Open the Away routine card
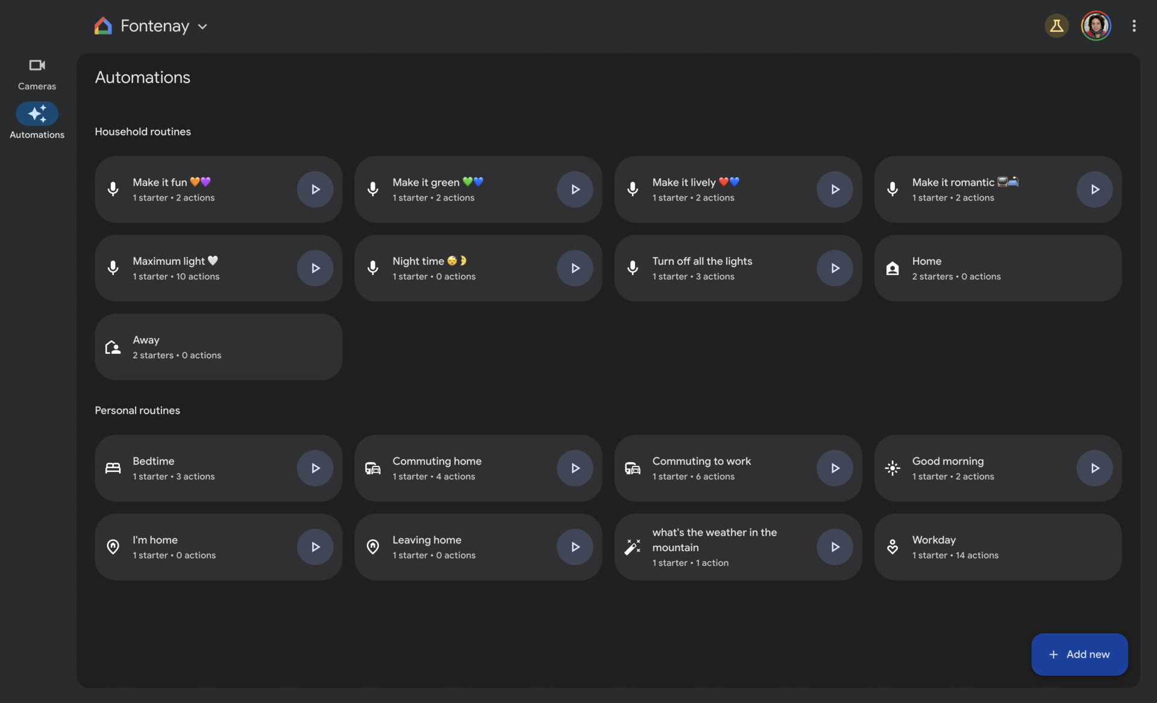The height and width of the screenshot is (703, 1157). [x=218, y=347]
